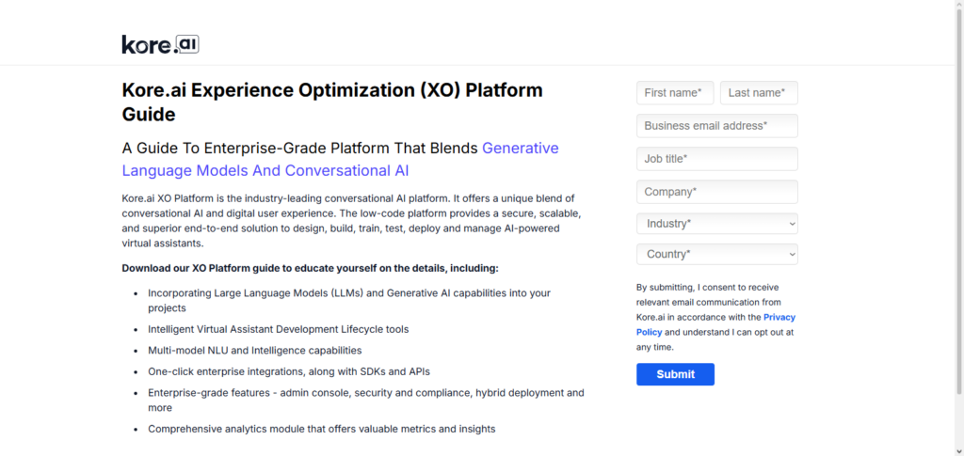Click 'Comprehensive analytics module' bullet
This screenshot has width=964, height=456.
pos(322,429)
